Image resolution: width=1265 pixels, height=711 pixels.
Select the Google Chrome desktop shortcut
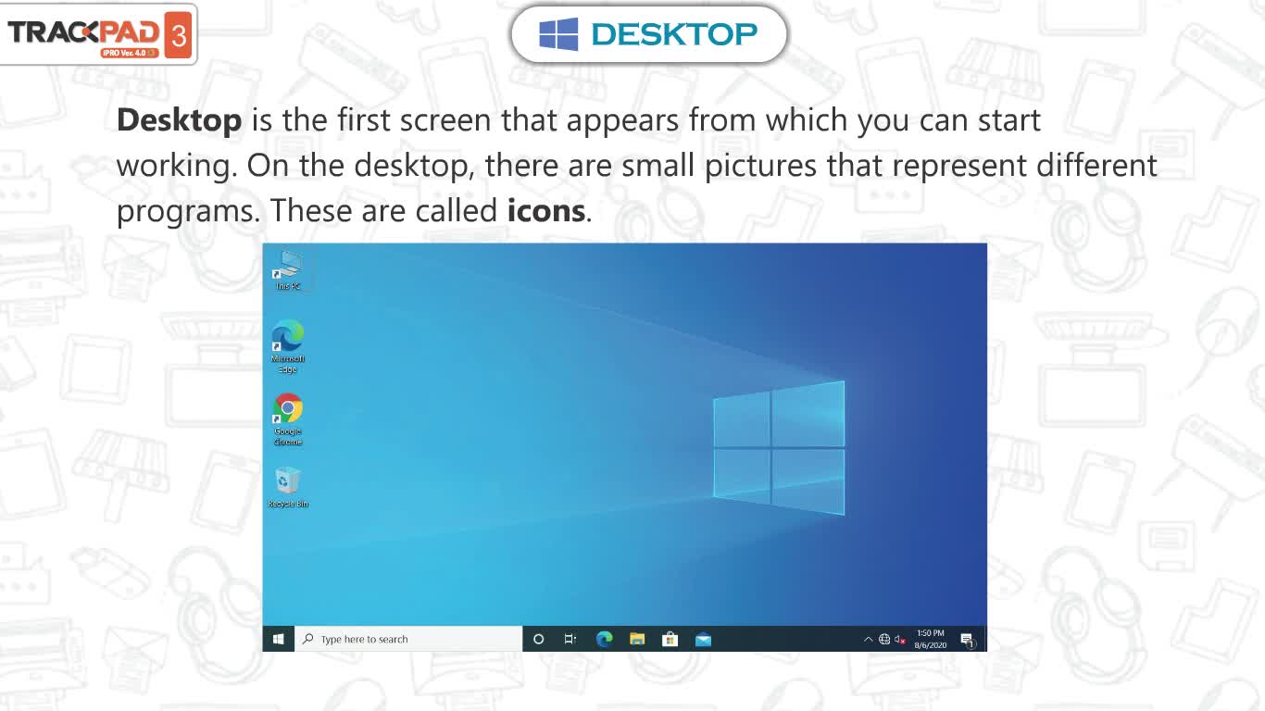288,419
